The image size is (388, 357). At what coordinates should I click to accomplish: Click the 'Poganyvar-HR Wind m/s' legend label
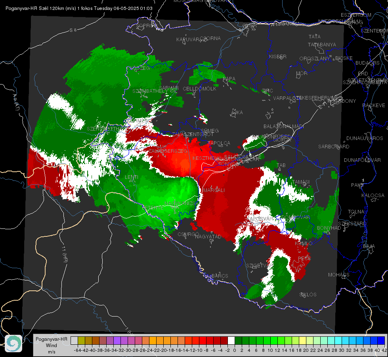[x=52, y=345]
